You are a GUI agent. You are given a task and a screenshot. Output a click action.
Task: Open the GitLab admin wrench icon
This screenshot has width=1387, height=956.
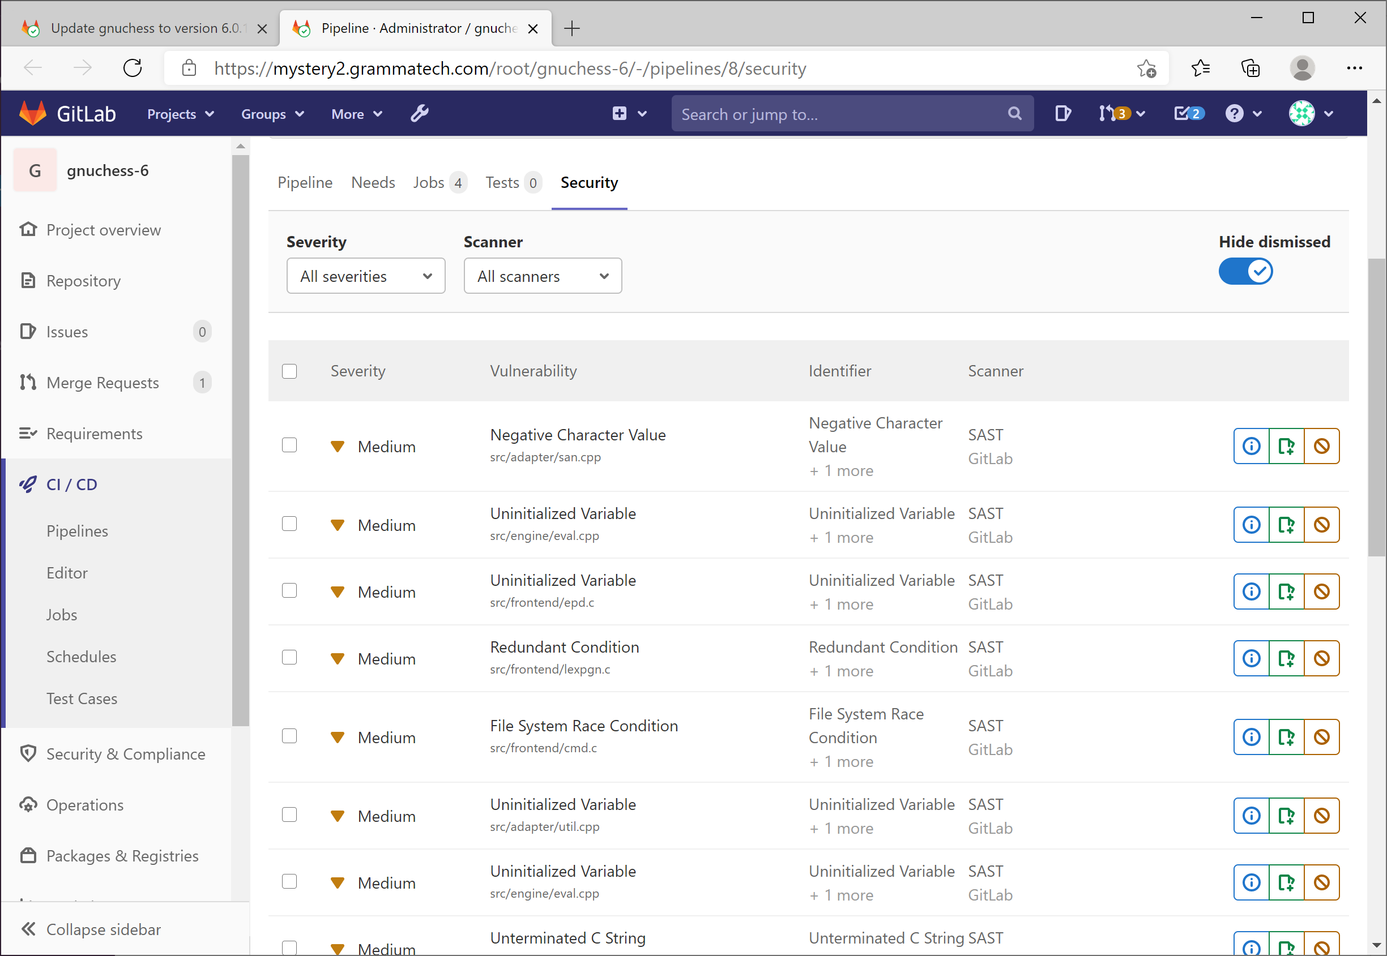(420, 113)
